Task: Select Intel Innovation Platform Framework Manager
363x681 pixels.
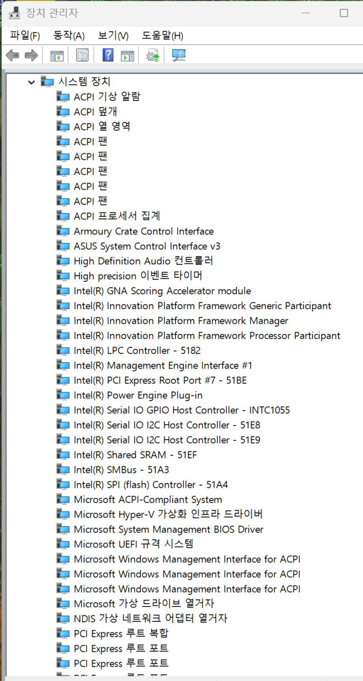Action: pyautogui.click(x=181, y=321)
